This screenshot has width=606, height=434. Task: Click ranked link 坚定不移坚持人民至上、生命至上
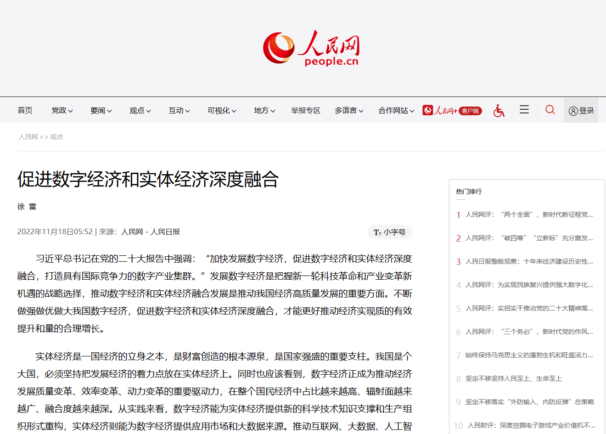click(514, 378)
